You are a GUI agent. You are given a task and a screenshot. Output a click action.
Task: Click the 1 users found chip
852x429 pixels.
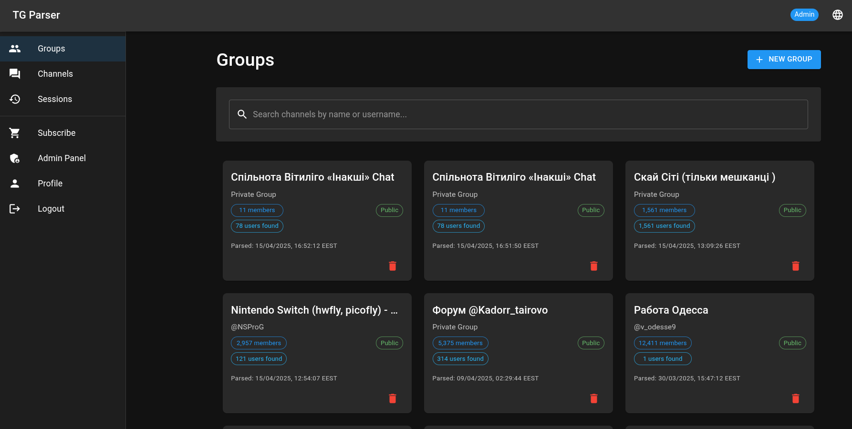[663, 359]
